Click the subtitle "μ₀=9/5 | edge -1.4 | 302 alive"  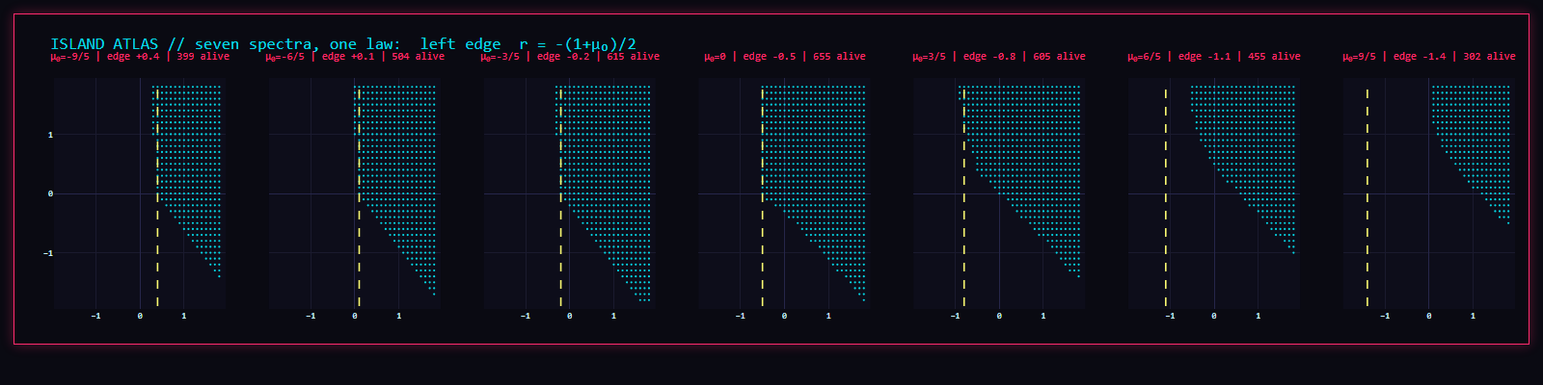(1429, 57)
